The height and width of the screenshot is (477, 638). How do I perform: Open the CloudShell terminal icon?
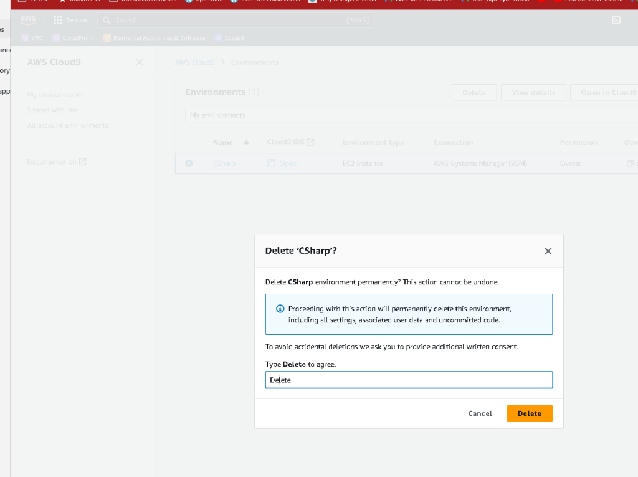point(616,20)
